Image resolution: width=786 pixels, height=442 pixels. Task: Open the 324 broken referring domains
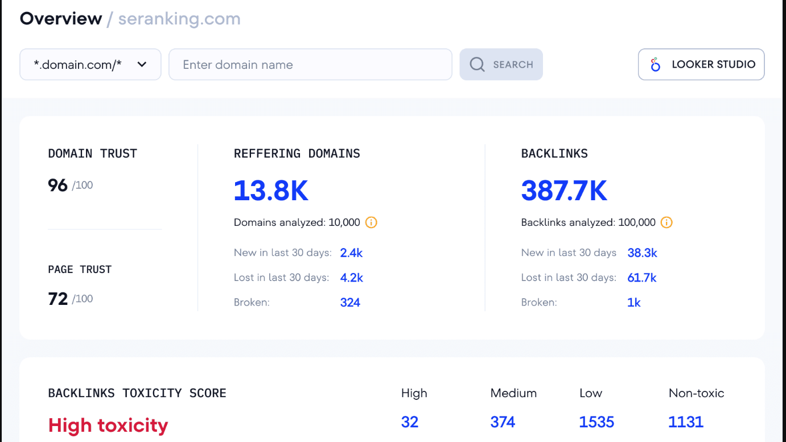click(x=350, y=302)
